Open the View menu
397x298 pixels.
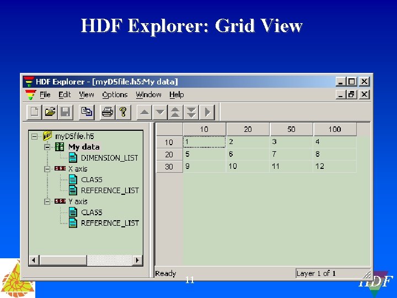(x=87, y=95)
